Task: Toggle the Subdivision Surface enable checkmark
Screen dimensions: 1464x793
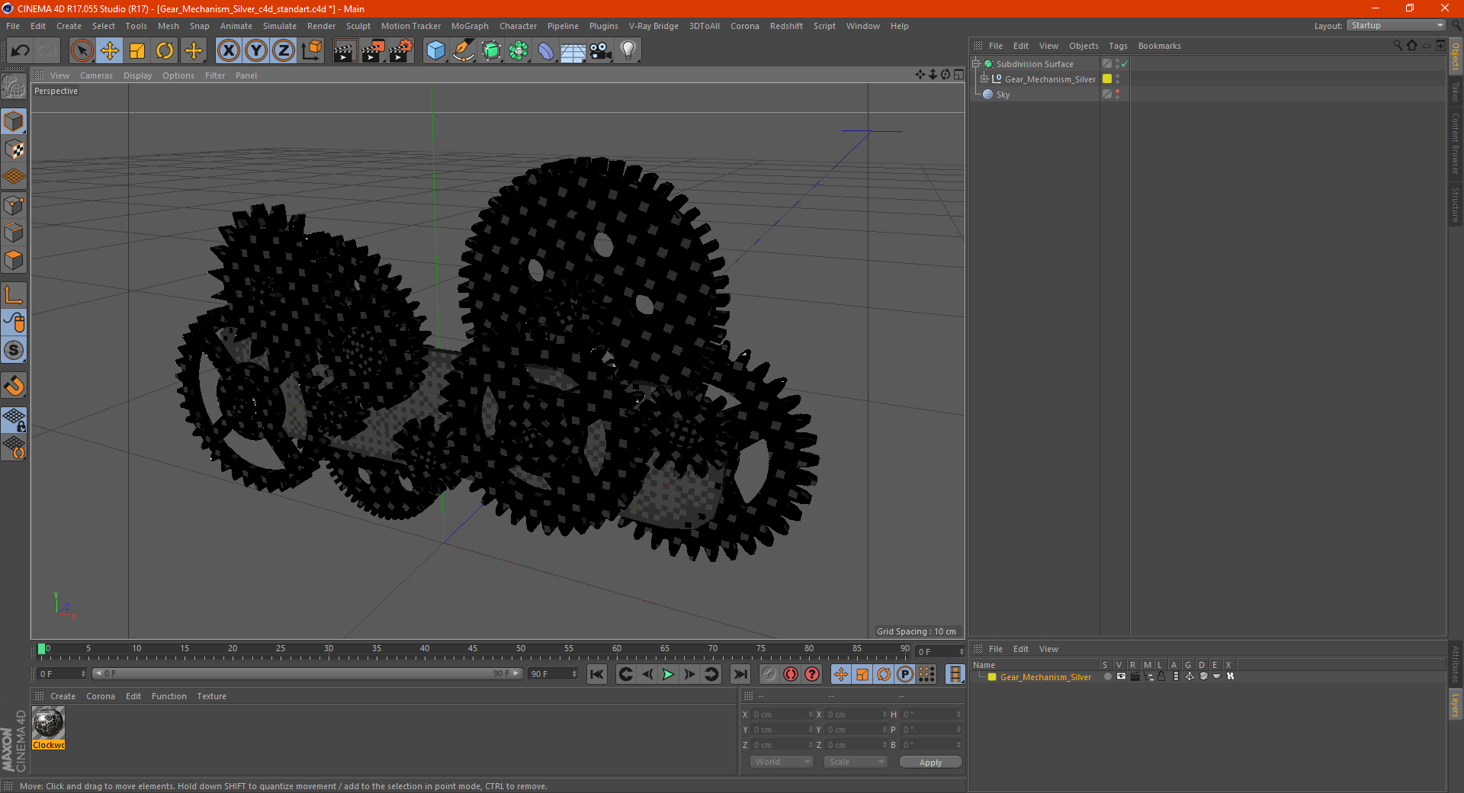Action: [1125, 64]
